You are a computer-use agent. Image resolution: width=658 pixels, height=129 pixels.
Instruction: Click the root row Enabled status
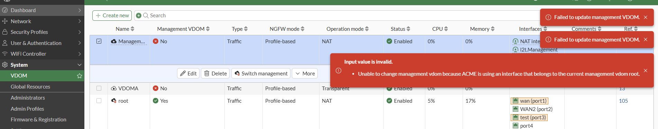click(x=399, y=101)
